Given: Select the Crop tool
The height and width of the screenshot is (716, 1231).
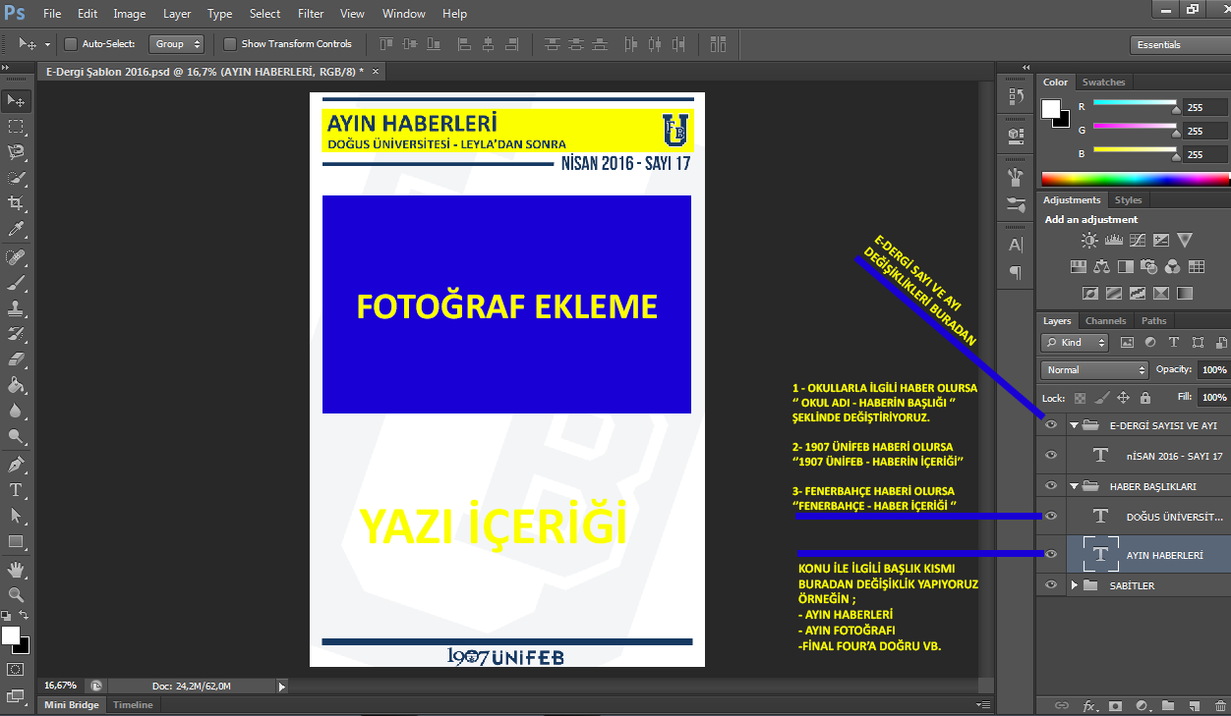Looking at the screenshot, I should point(16,203).
